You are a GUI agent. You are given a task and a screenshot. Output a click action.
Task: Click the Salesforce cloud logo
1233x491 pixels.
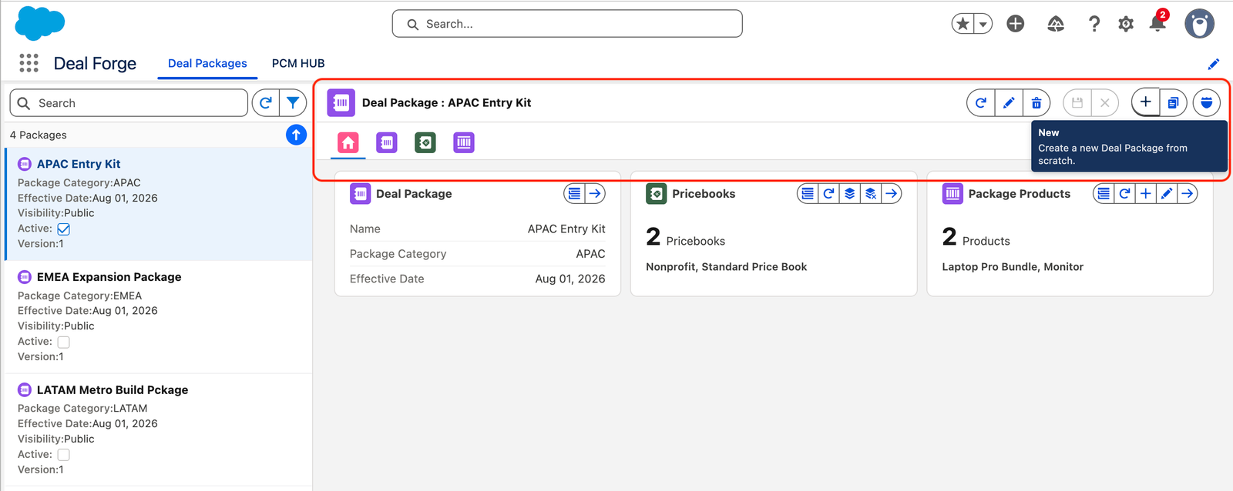pyautogui.click(x=40, y=23)
